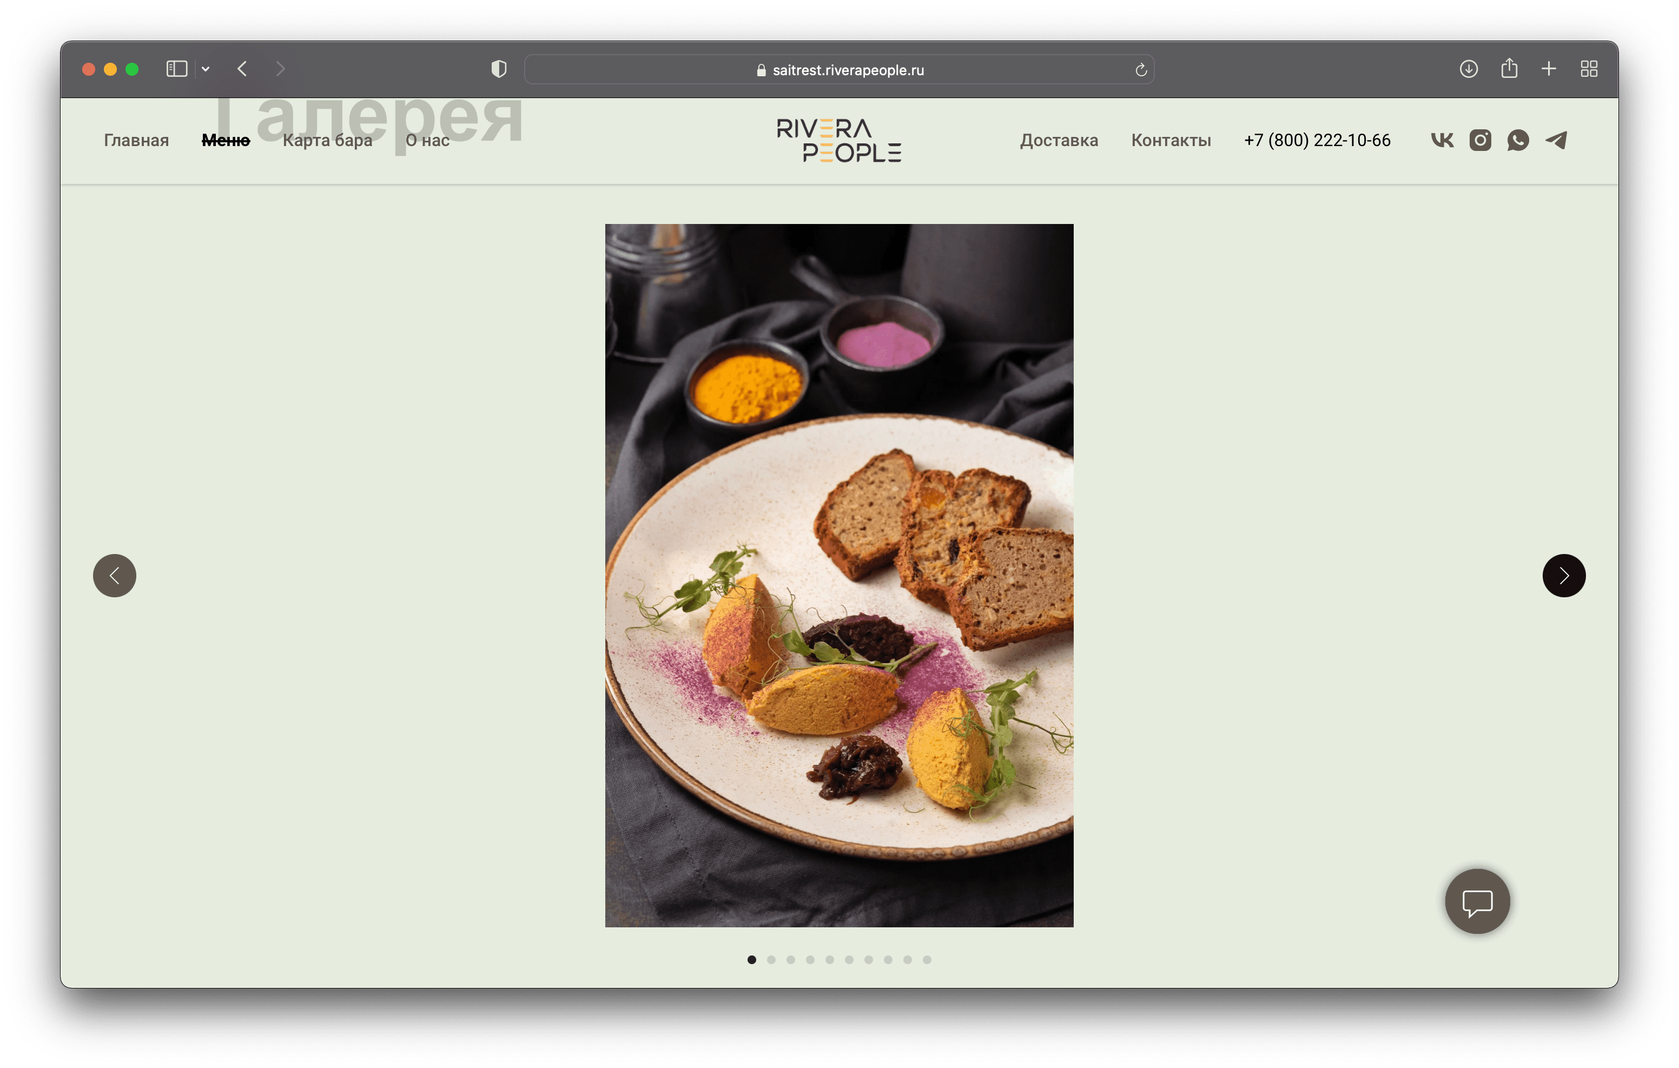Select the first gallery dot indicator
The width and height of the screenshot is (1679, 1068).
click(751, 960)
